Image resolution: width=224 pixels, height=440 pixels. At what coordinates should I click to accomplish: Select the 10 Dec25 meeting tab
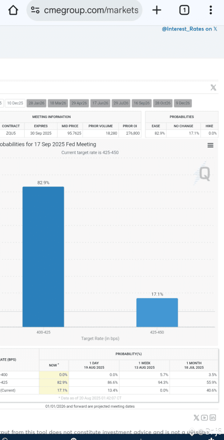click(15, 103)
